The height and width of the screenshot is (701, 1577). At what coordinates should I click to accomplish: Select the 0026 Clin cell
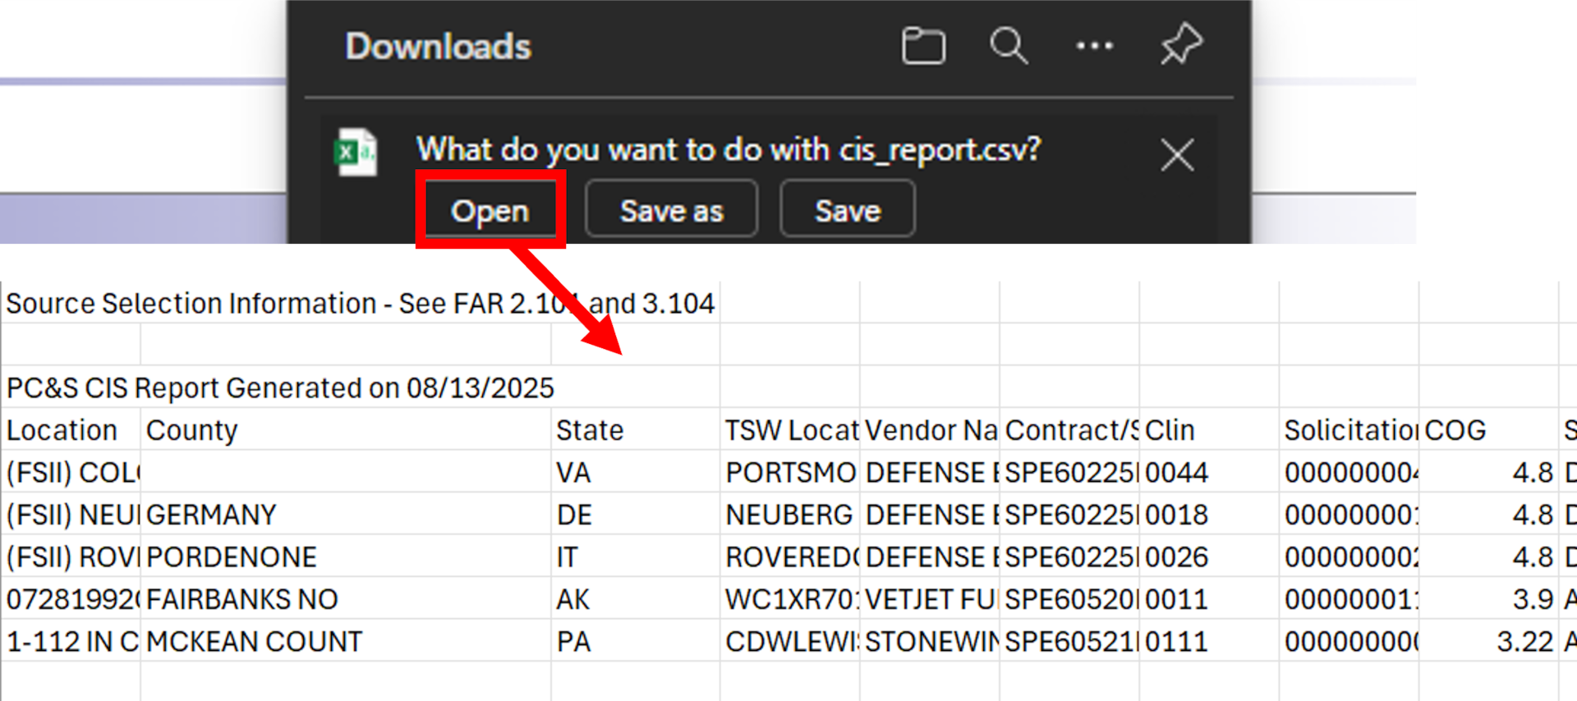(x=1209, y=557)
